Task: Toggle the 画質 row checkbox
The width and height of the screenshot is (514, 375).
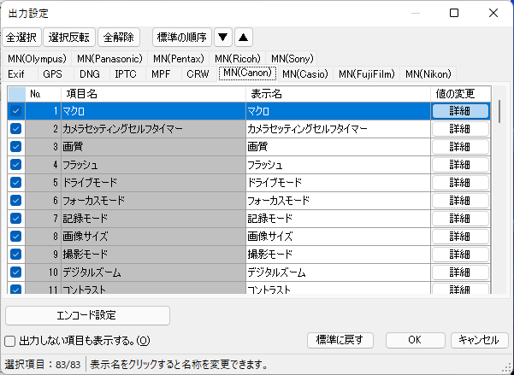Action: [15, 147]
